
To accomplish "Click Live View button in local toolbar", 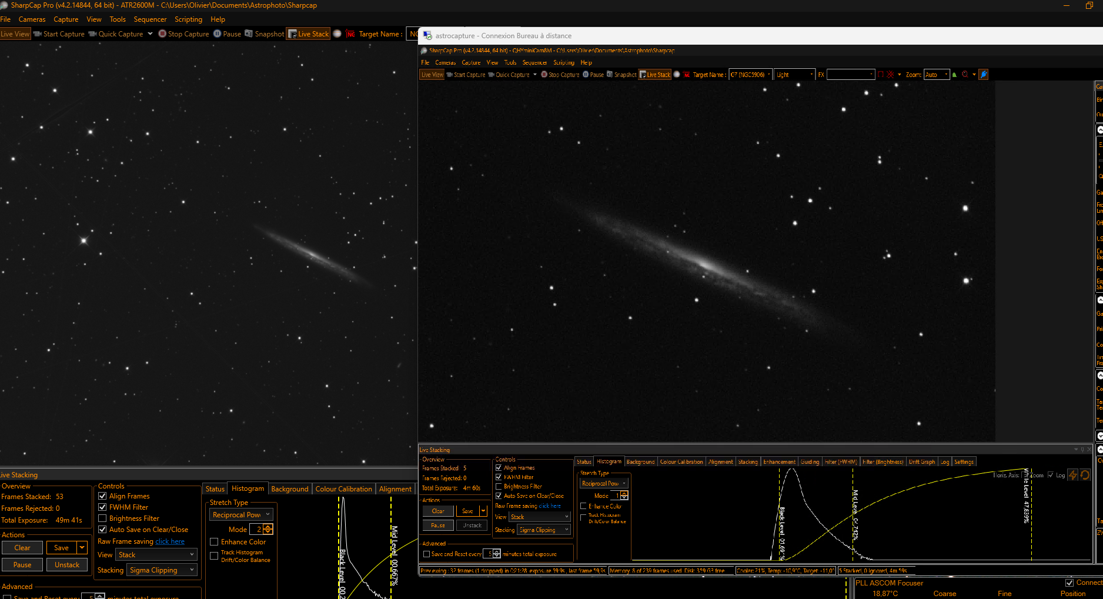I will (x=15, y=34).
